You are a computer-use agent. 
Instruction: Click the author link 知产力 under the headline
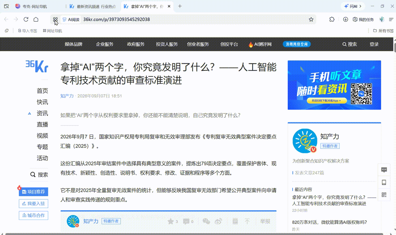(67, 96)
